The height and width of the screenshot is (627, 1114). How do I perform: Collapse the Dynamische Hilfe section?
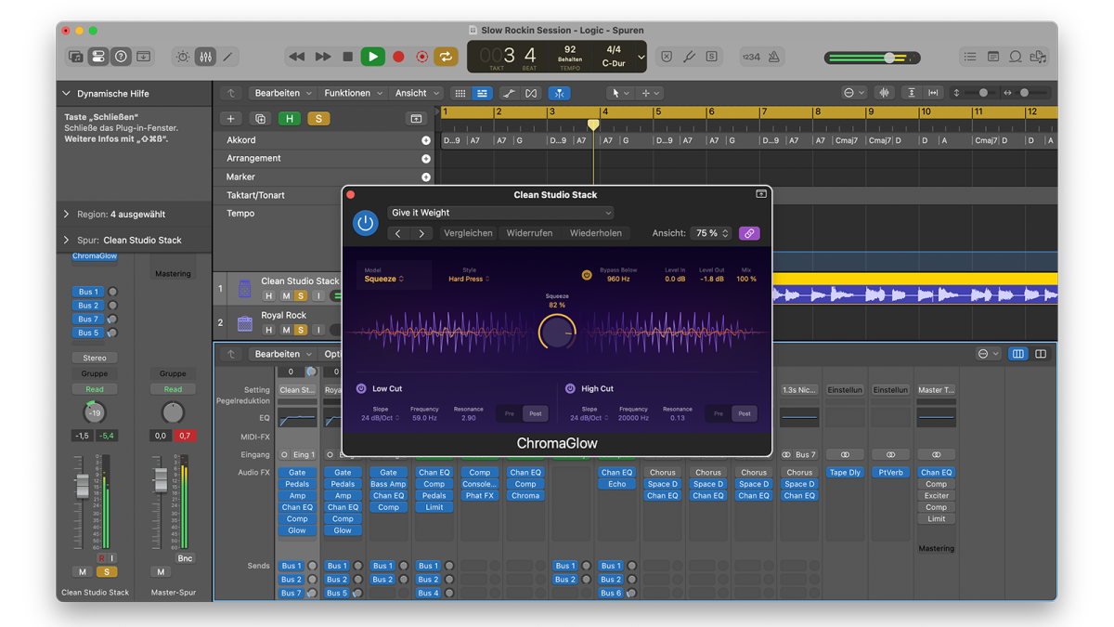[66, 94]
